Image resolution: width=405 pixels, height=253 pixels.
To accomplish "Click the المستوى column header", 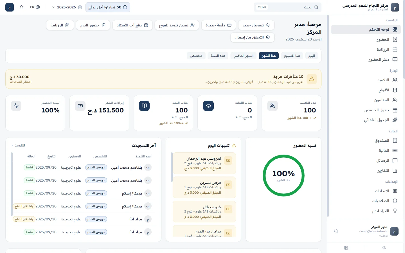I will pos(75,157).
